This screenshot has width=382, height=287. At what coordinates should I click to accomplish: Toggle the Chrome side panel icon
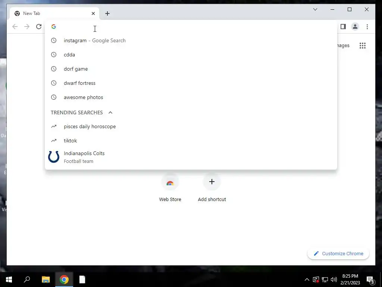click(343, 27)
